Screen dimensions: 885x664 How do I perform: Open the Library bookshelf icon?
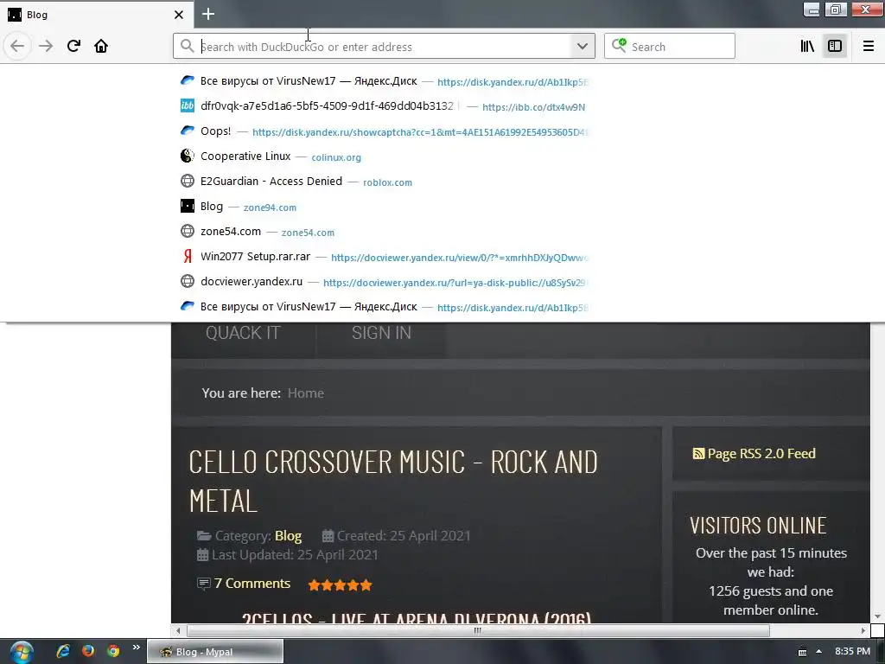[x=807, y=46]
